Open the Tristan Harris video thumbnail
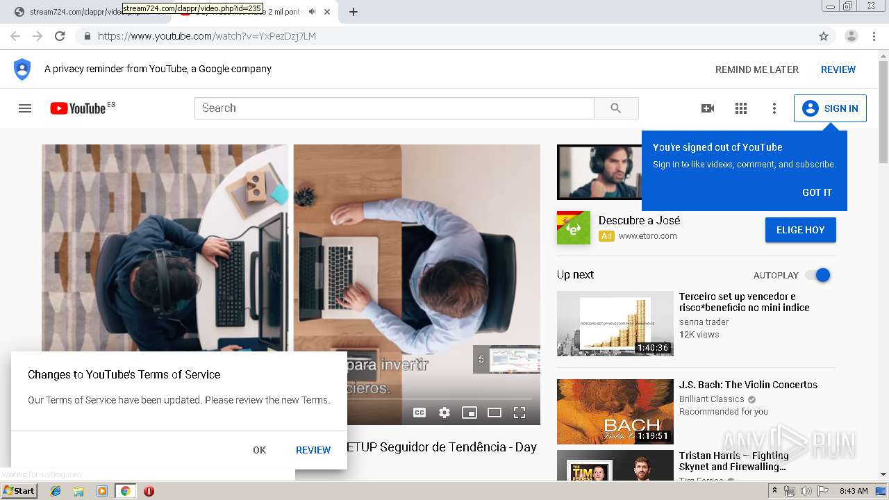 pyautogui.click(x=615, y=465)
